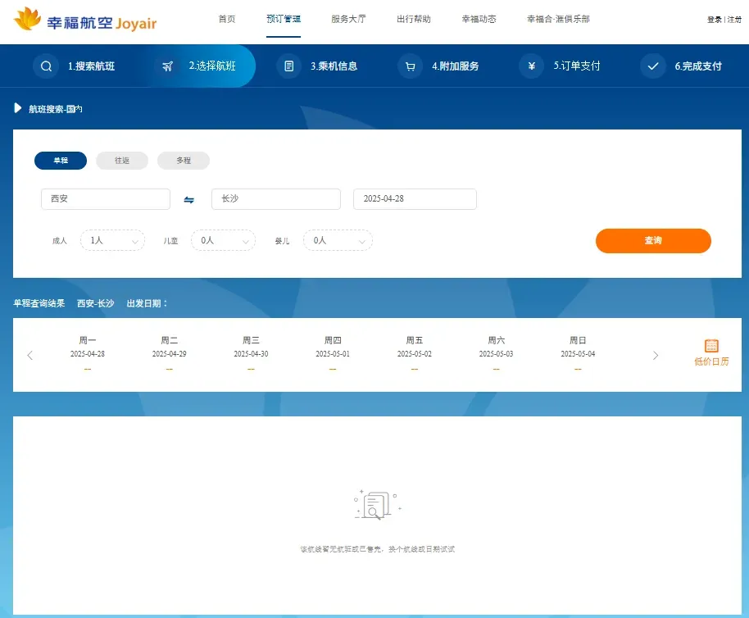The height and width of the screenshot is (618, 749).
Task: Click the Joyair flame logo icon
Action: [28, 19]
